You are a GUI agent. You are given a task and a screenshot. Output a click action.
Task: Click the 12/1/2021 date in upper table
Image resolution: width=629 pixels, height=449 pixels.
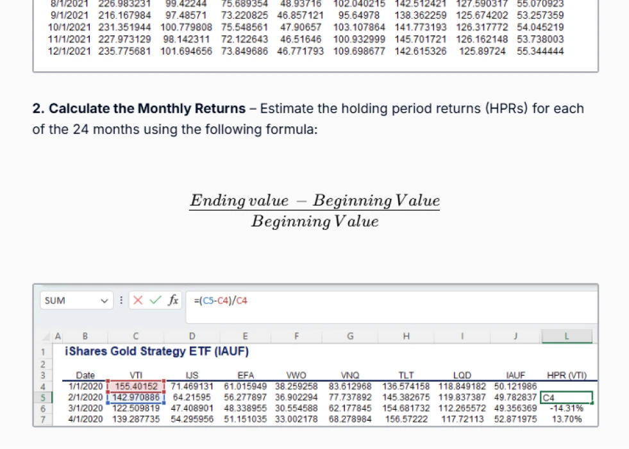70,51
